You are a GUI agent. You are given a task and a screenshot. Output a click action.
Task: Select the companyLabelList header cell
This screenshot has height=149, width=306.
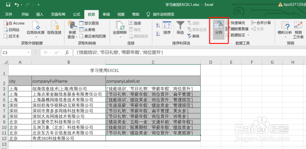[x=153, y=81]
